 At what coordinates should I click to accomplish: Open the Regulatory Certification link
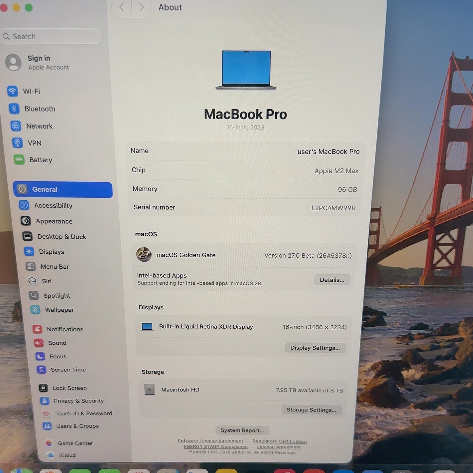280,441
